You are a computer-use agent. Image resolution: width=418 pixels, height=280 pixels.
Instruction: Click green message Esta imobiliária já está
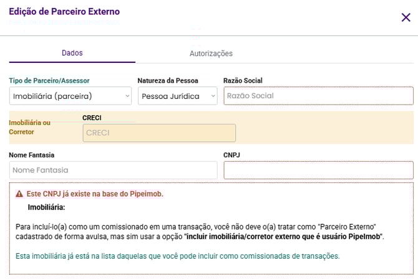pyautogui.click(x=178, y=256)
